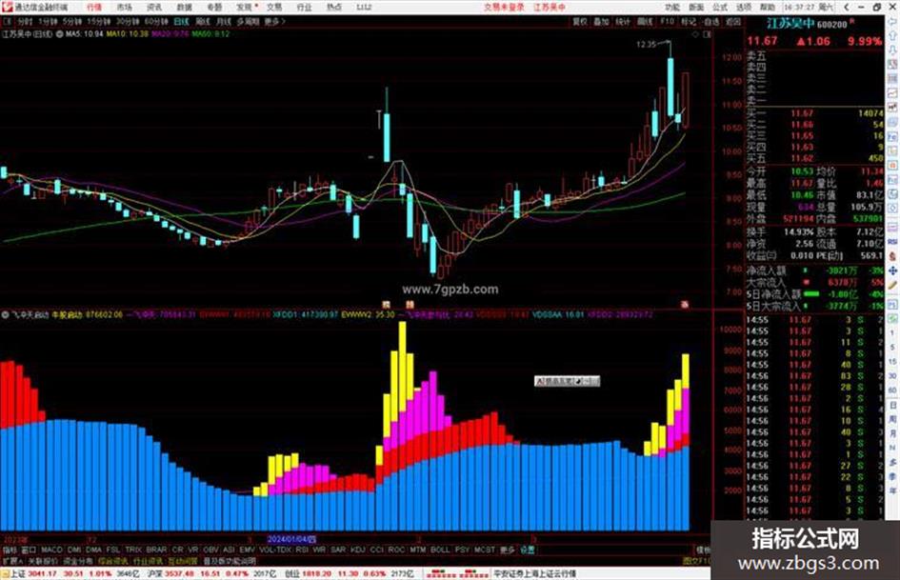The width and height of the screenshot is (900, 580).
Task: Click the 统计 statistics button
Action: point(623,21)
